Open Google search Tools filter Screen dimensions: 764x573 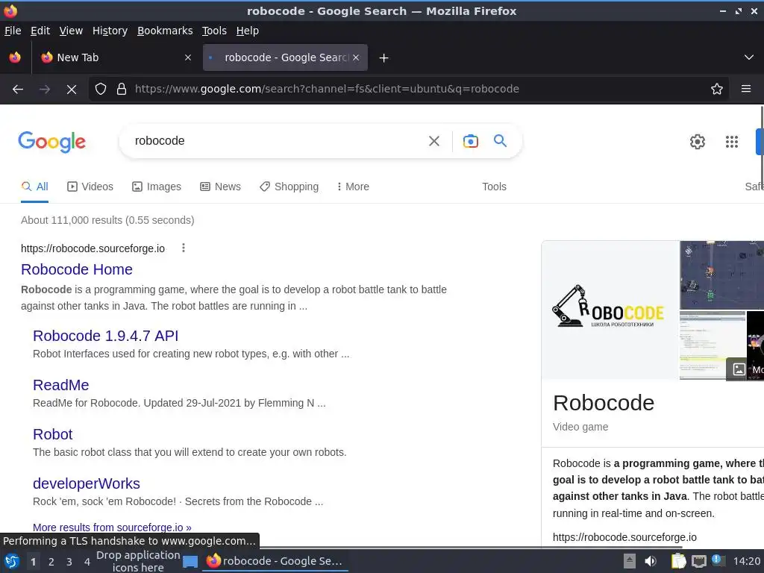(494, 187)
